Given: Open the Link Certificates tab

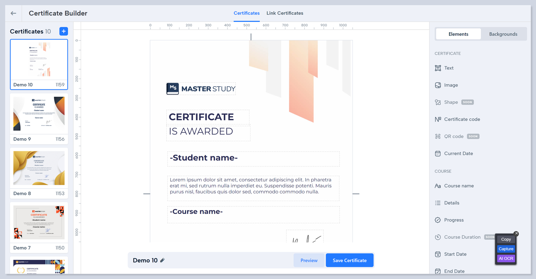Looking at the screenshot, I should click(285, 13).
